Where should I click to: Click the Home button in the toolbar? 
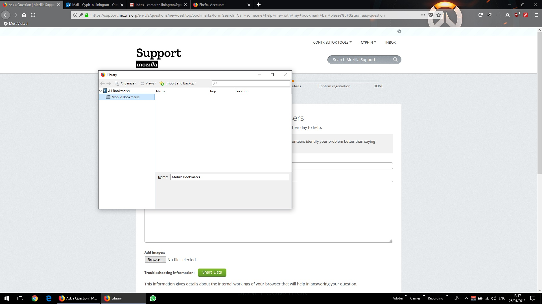24,15
